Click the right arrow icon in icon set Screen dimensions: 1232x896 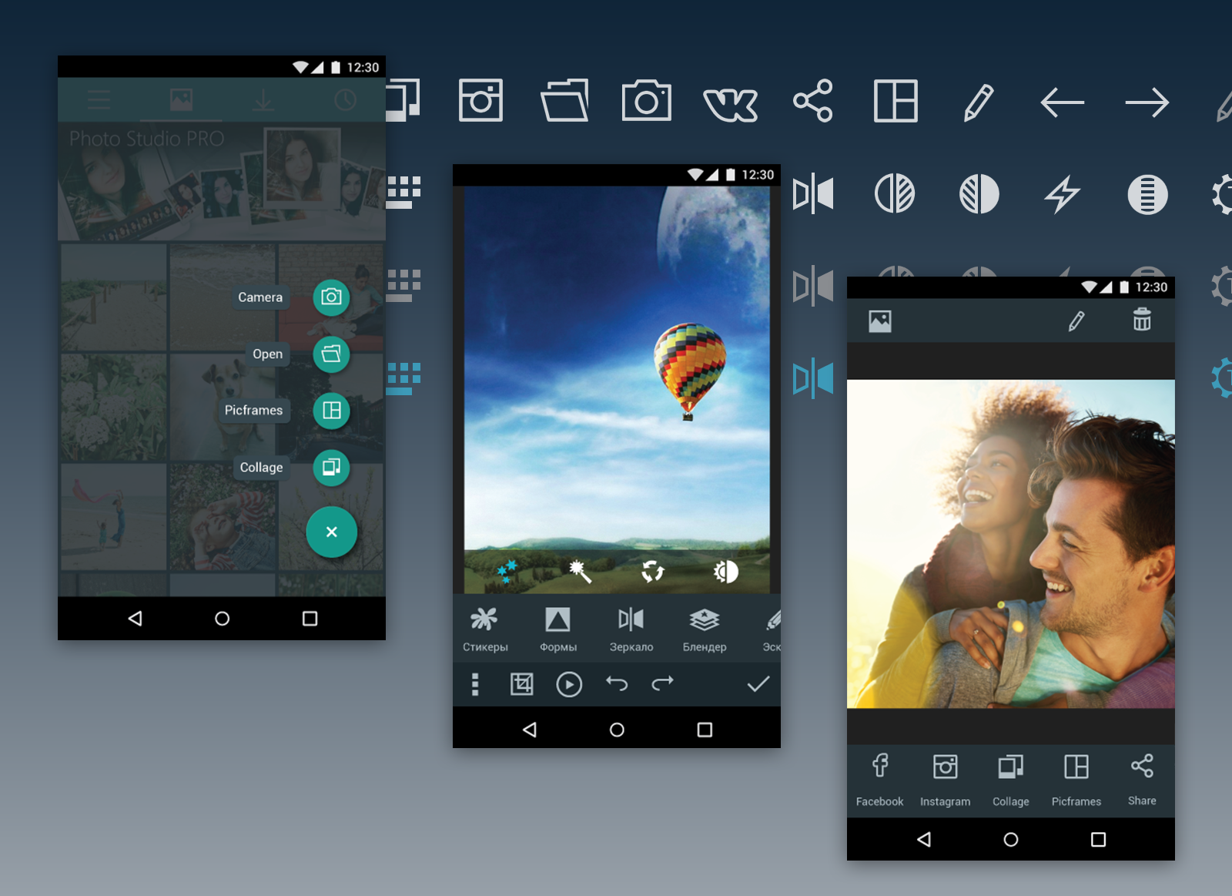1147,102
